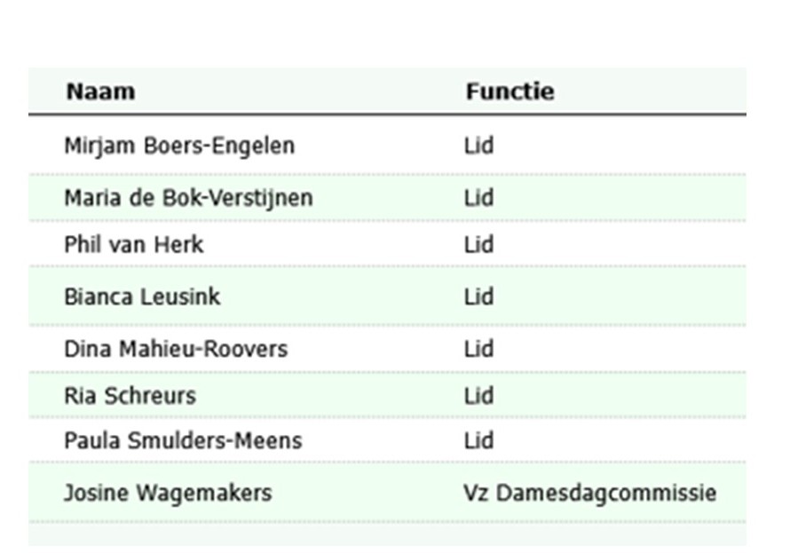Click on Paula Smulders-Meens
This screenshot has width=790, height=553.
point(182,440)
